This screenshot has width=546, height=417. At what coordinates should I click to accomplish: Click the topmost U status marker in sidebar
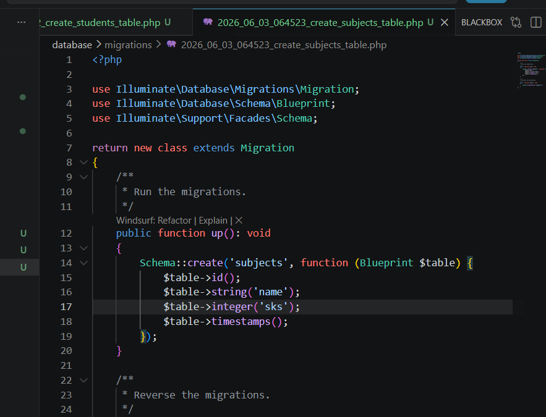(x=23, y=234)
